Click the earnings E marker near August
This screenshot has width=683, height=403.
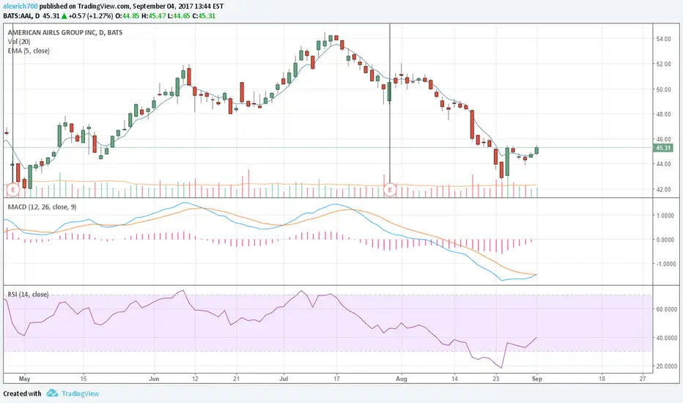pyautogui.click(x=390, y=190)
